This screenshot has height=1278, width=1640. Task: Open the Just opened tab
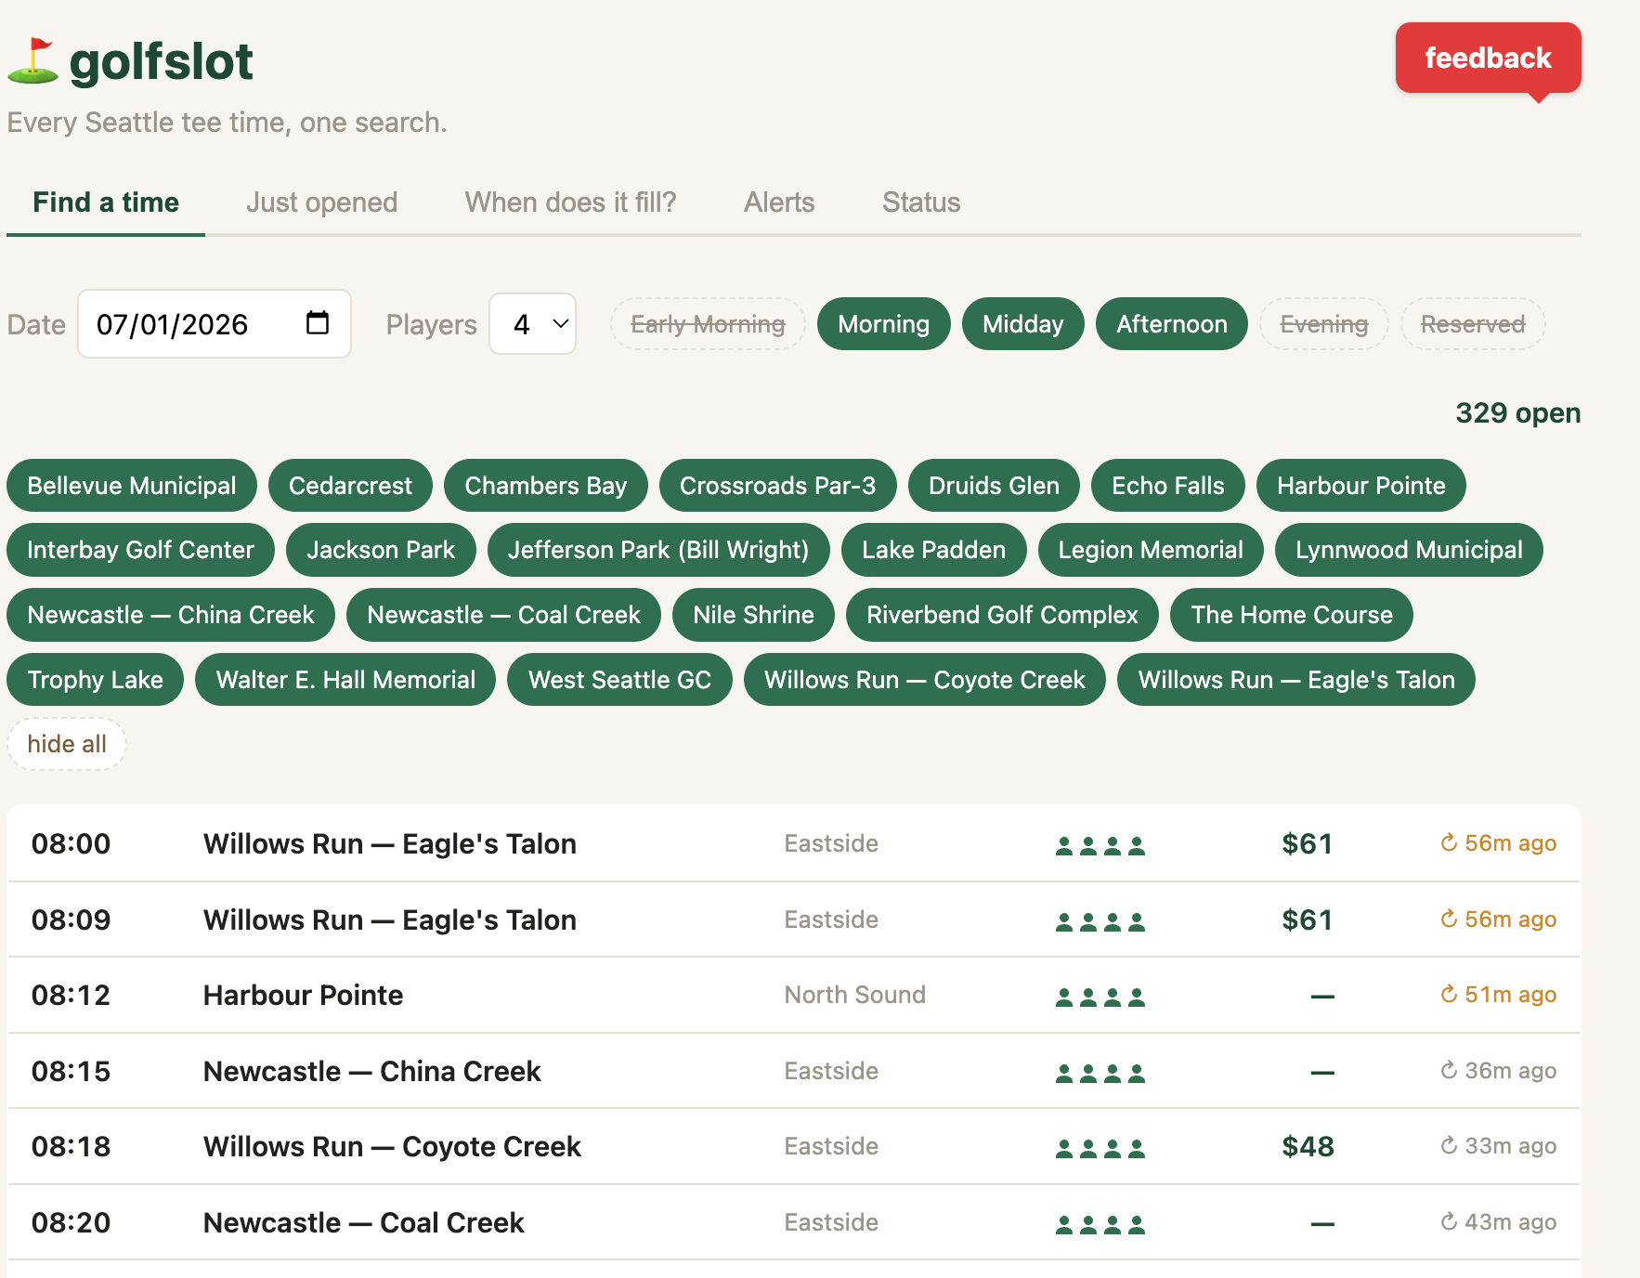321,202
